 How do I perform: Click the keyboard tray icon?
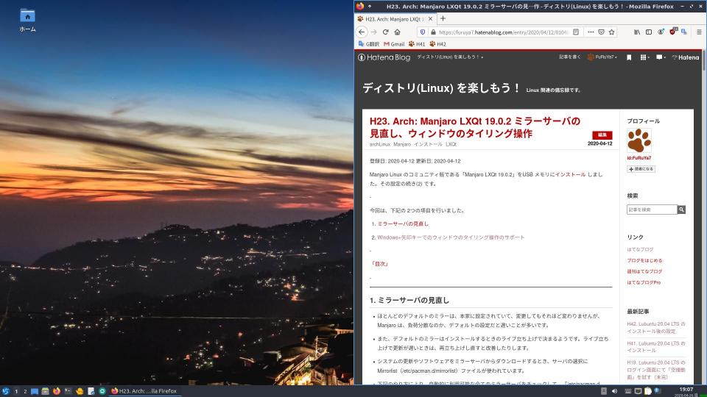click(627, 391)
